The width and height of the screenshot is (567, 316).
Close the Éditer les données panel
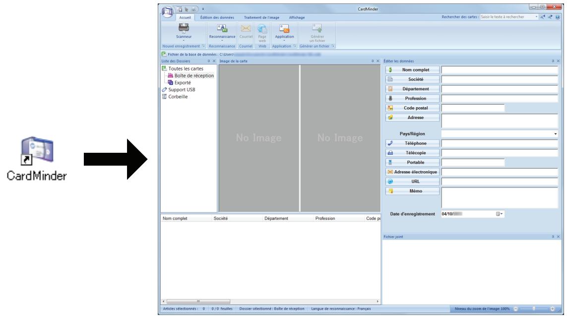559,61
